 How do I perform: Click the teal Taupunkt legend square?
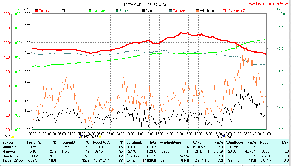171,11
